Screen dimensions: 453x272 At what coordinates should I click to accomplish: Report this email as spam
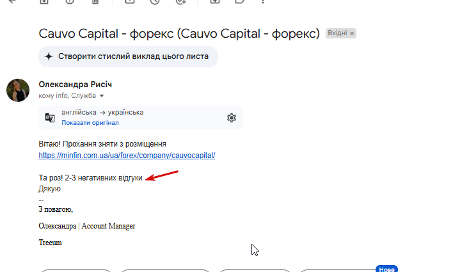click(70, 1)
